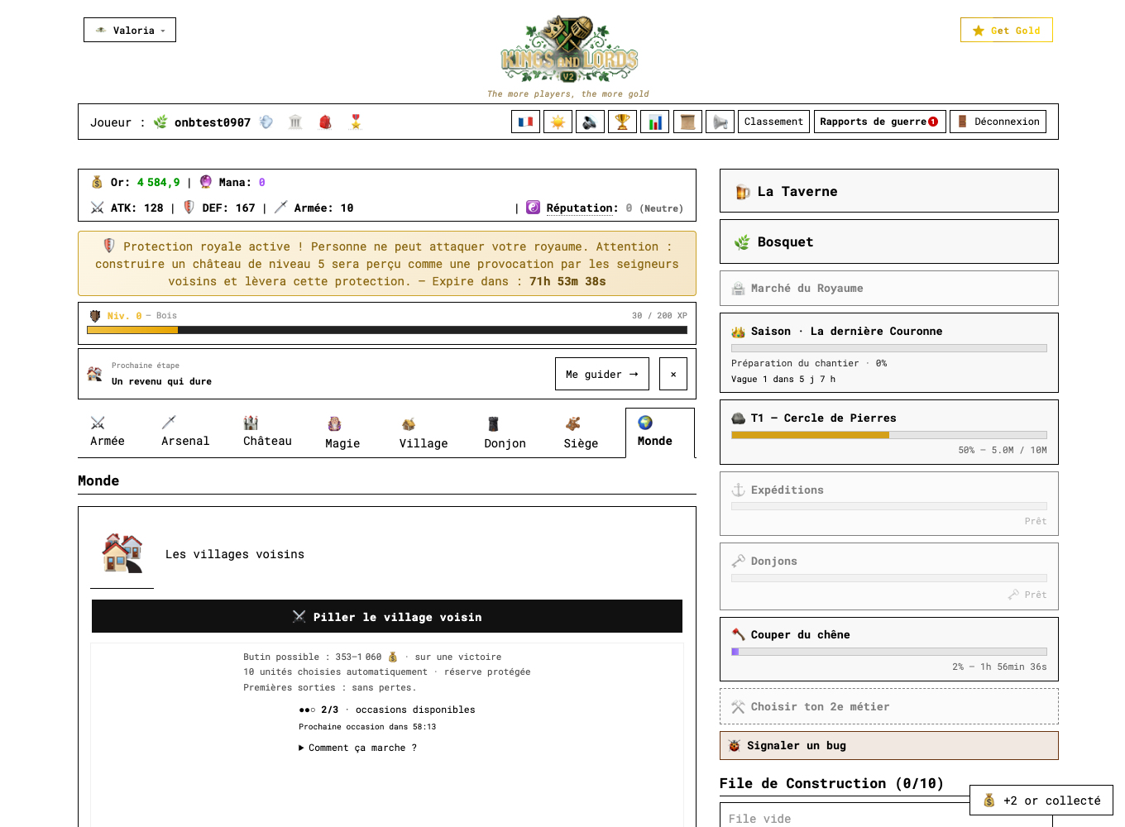Open the Bosquet panel
The width and height of the screenshot is (1125, 827).
click(x=889, y=241)
